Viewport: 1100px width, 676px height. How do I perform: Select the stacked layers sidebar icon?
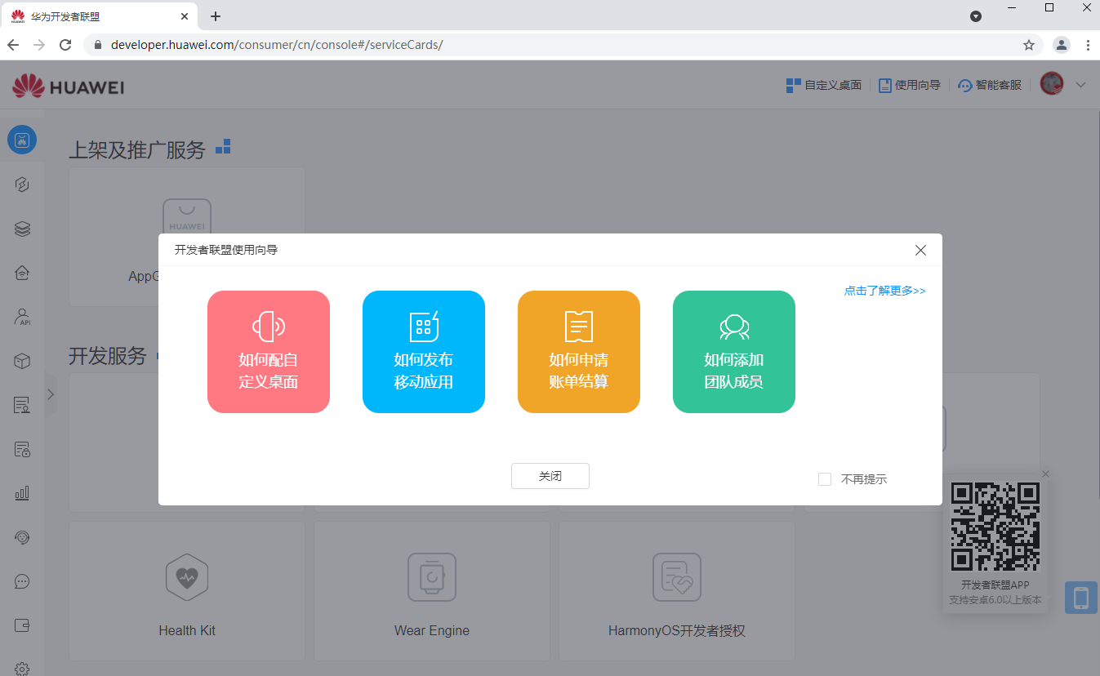tap(22, 229)
